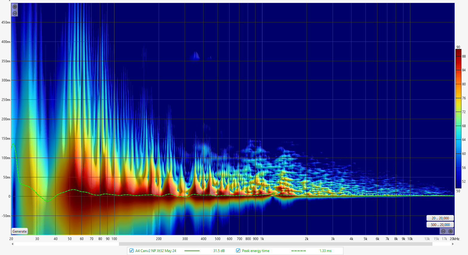Zoom out the vertical time axis
Image resolution: width=468 pixels, height=255 pixels.
click(15, 13)
